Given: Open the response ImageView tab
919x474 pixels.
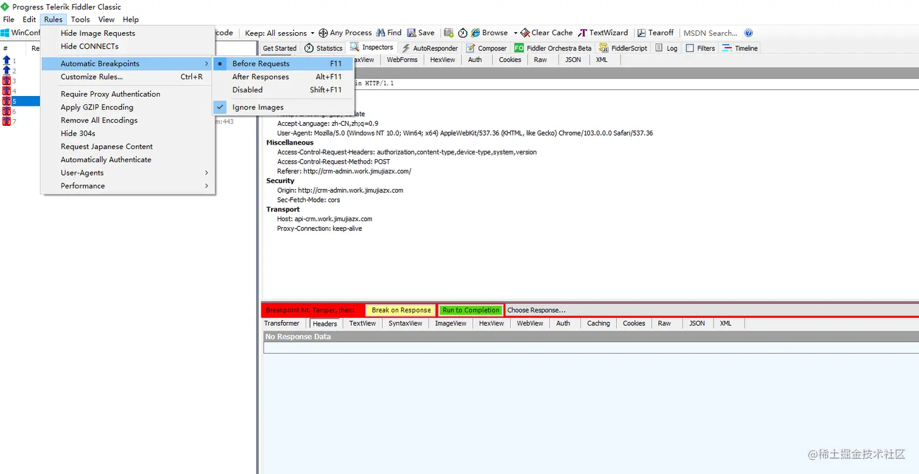Looking at the screenshot, I should 450,323.
